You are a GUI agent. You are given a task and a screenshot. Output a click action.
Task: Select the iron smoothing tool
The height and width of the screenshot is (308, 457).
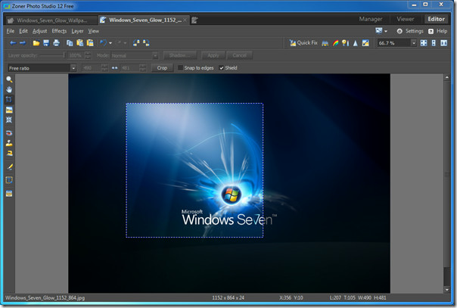pos(9,154)
